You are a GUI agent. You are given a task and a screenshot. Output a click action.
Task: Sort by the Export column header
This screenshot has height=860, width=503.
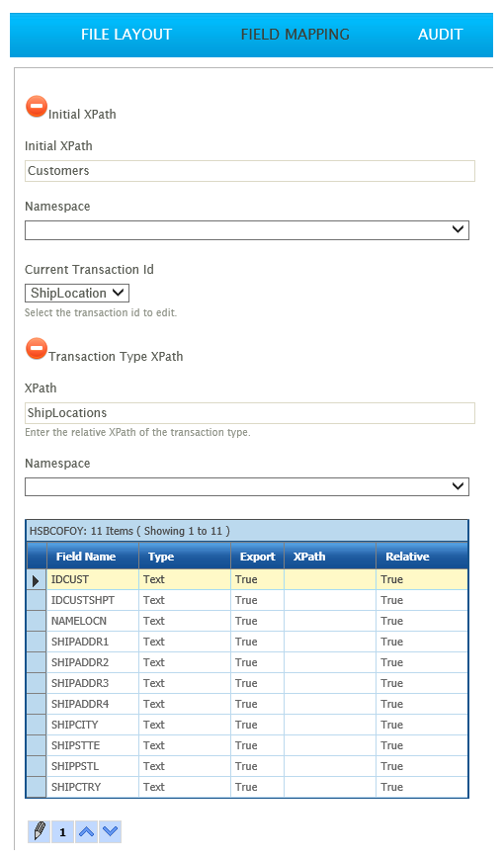[257, 557]
